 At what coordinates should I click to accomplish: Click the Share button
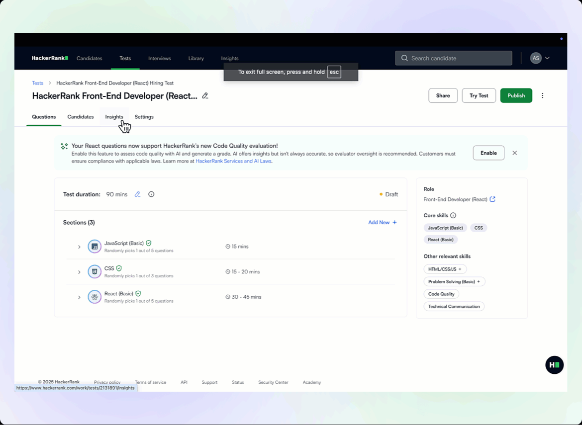tap(443, 95)
